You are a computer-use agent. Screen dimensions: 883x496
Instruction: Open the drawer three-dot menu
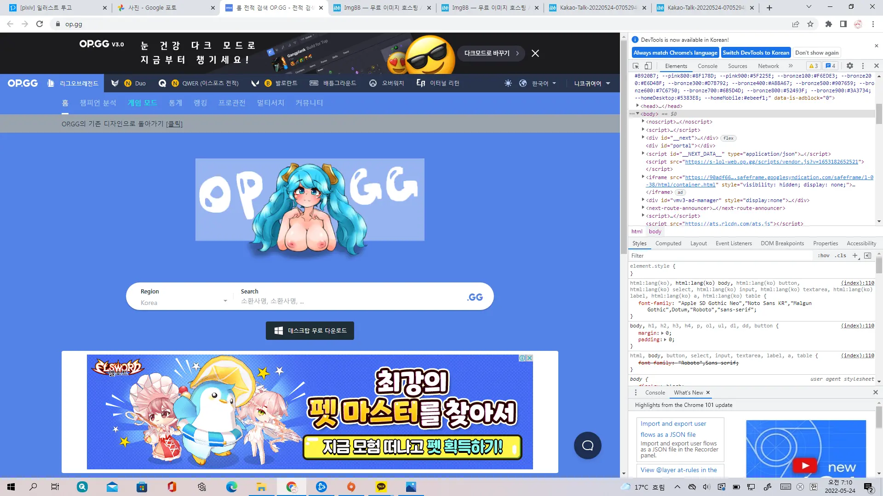coord(636,393)
